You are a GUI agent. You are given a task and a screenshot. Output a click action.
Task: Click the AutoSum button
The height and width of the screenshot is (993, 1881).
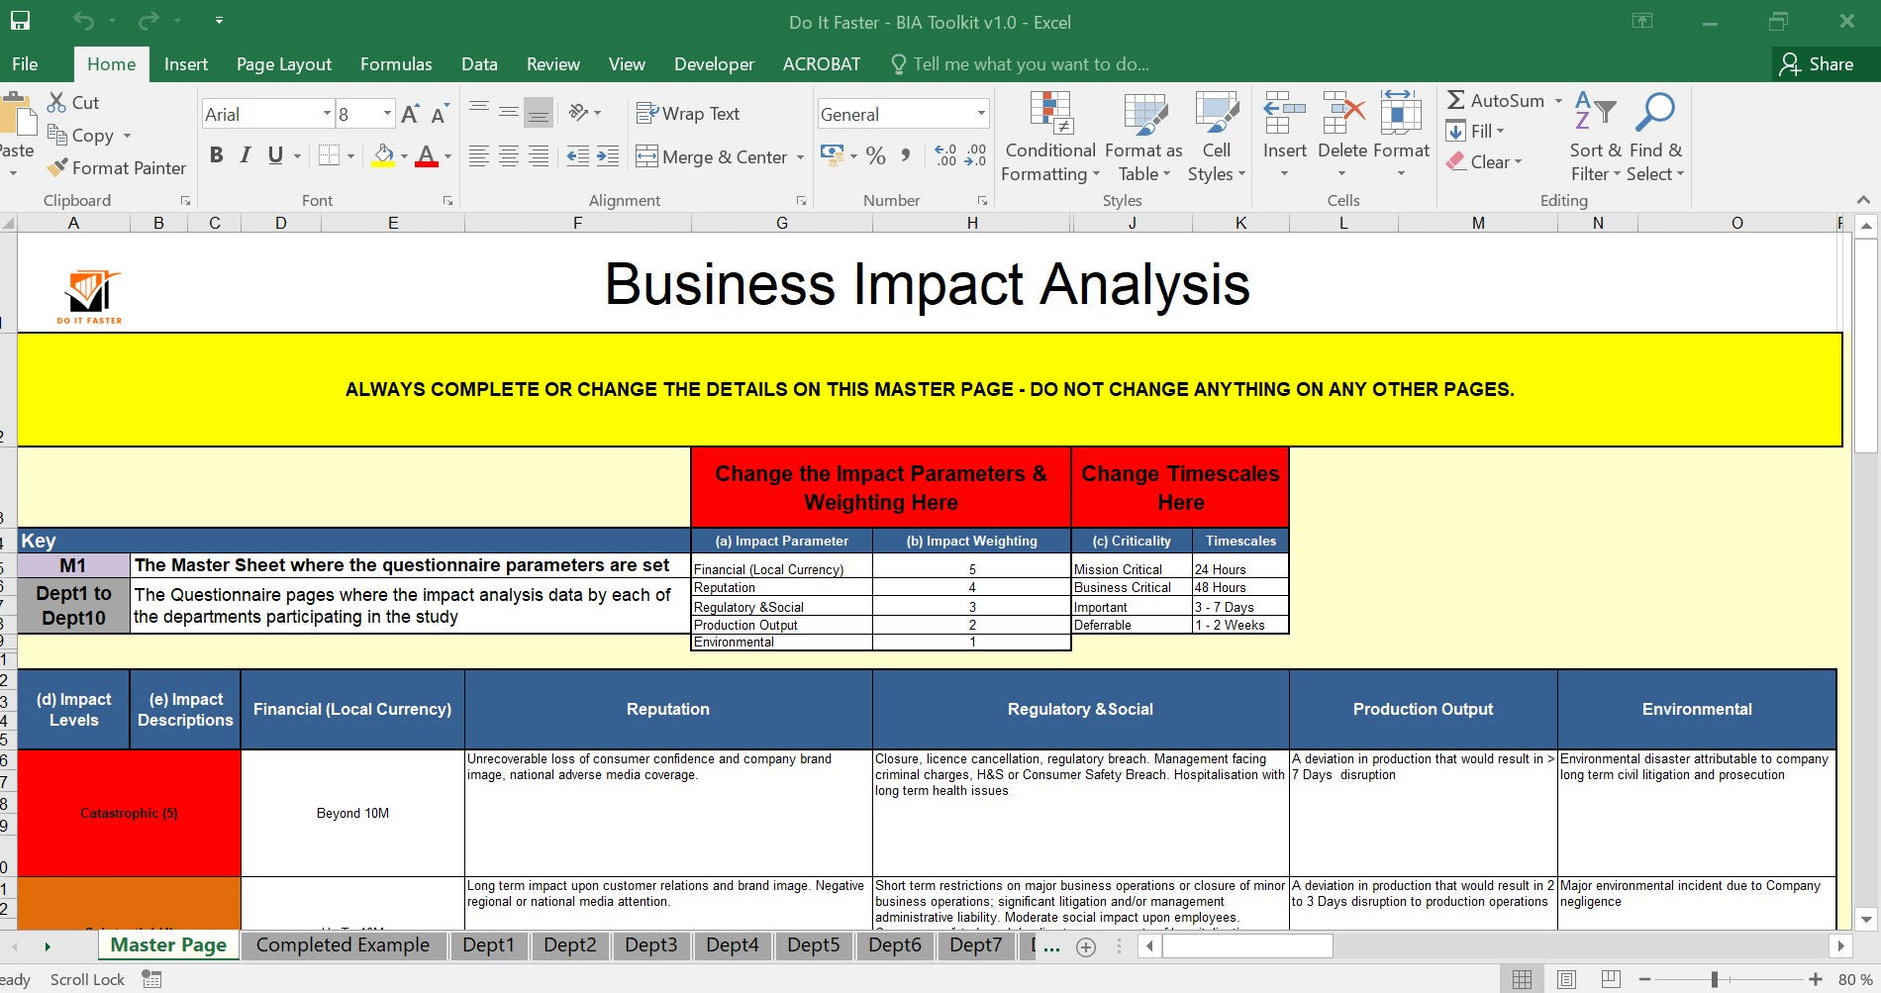tap(1495, 100)
